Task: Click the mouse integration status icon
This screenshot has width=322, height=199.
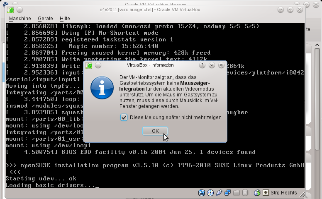Action: click(x=257, y=193)
